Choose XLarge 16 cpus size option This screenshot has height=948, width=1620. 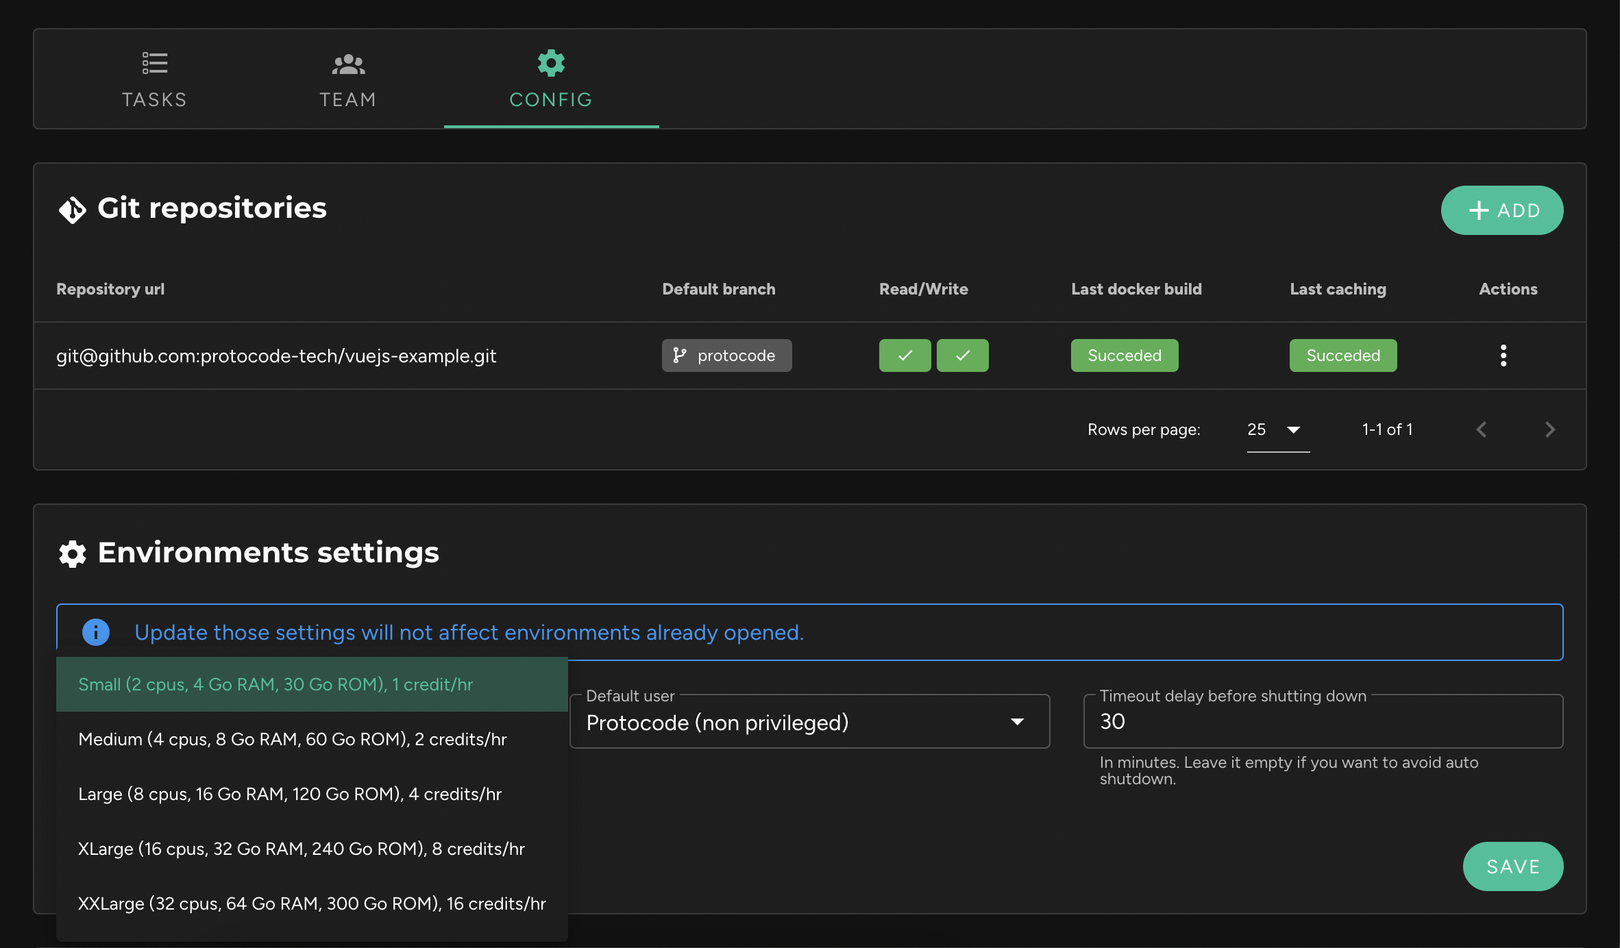[x=312, y=849]
